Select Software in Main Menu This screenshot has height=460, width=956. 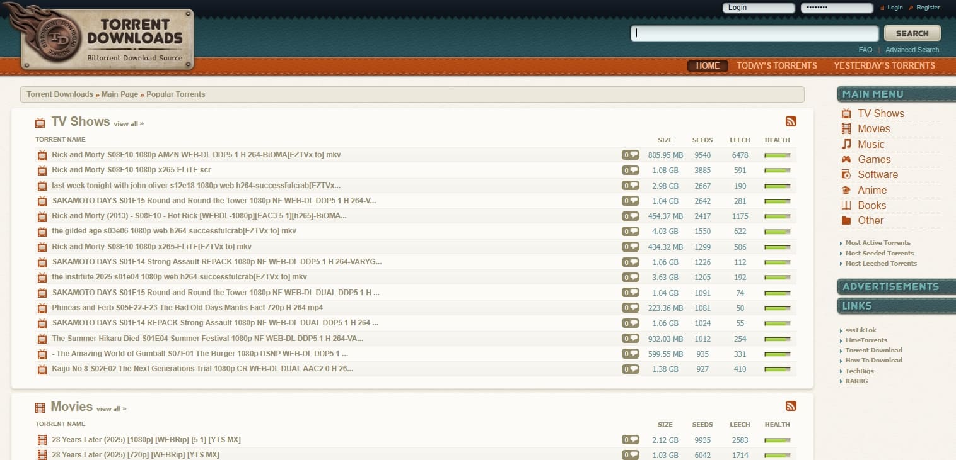878,175
